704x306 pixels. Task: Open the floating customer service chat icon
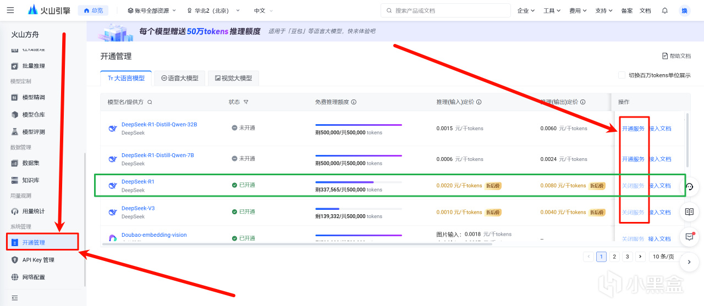tap(689, 187)
